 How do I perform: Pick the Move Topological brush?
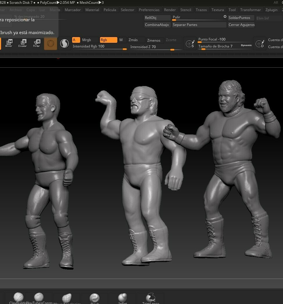click(x=67, y=298)
